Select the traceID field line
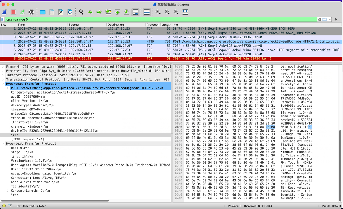 53,118
